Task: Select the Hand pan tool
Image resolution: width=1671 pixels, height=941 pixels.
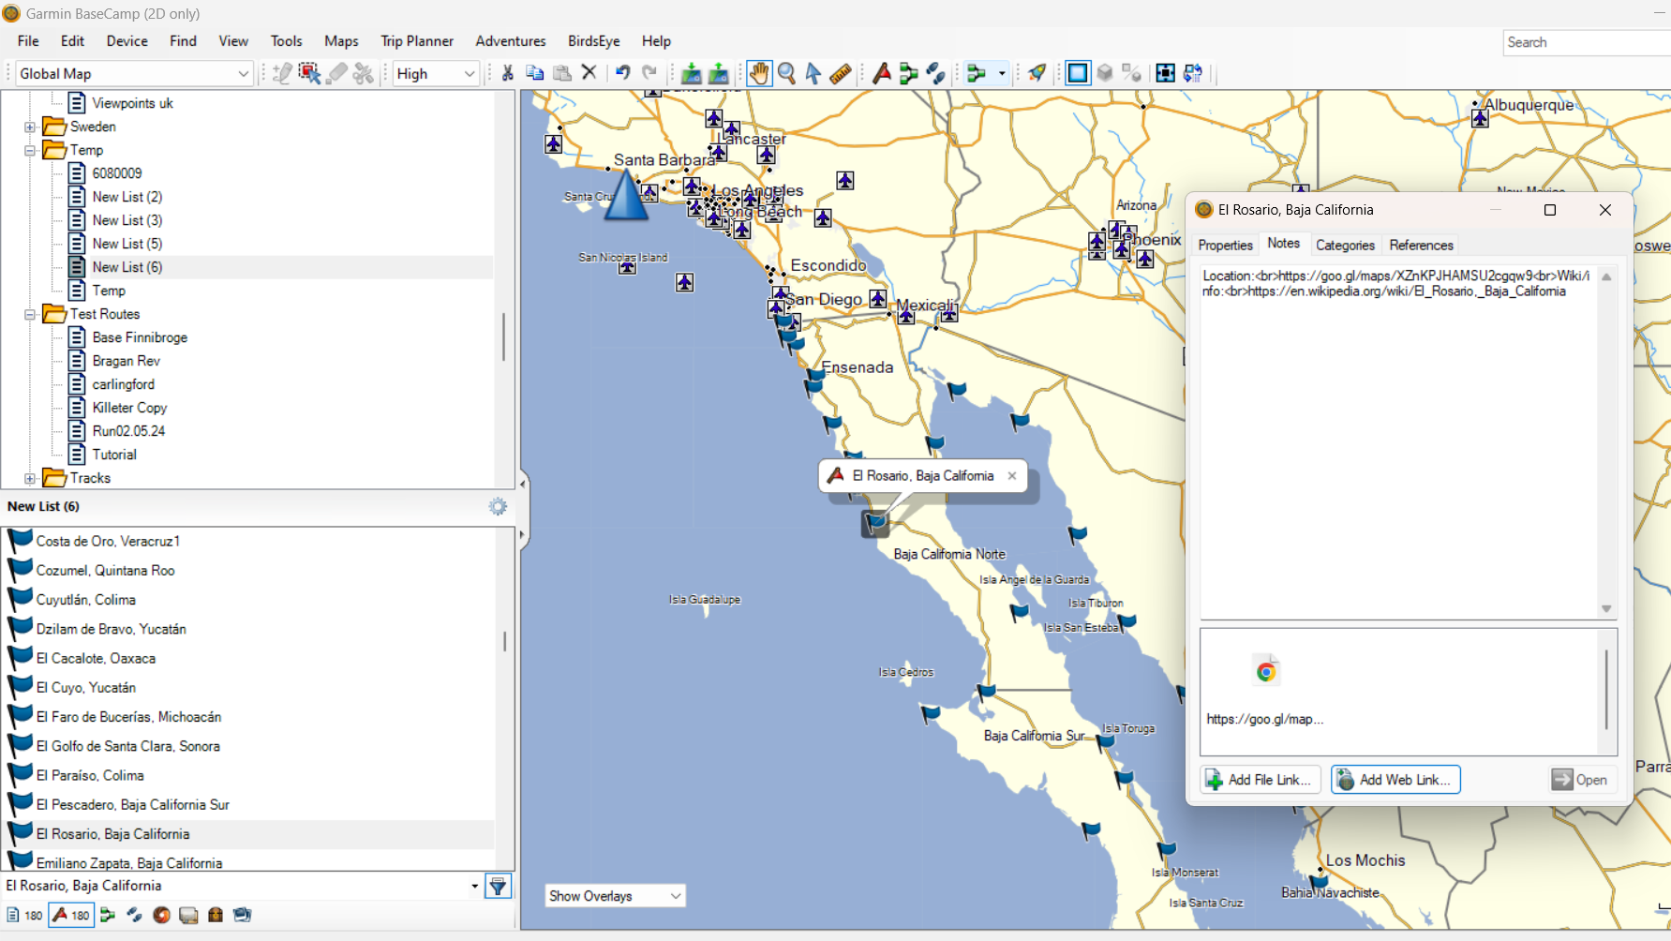Action: pos(759,73)
